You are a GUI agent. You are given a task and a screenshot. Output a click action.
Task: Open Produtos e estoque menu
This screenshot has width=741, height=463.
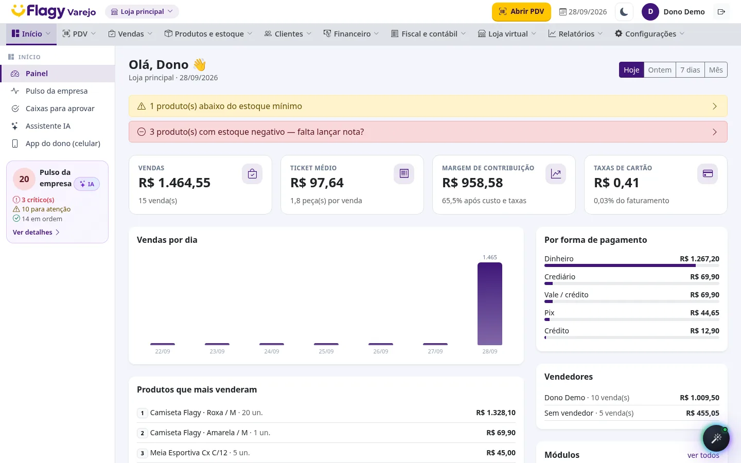[208, 34]
